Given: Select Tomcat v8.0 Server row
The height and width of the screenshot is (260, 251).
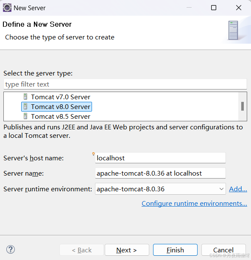Looking at the screenshot, I should 56,106.
